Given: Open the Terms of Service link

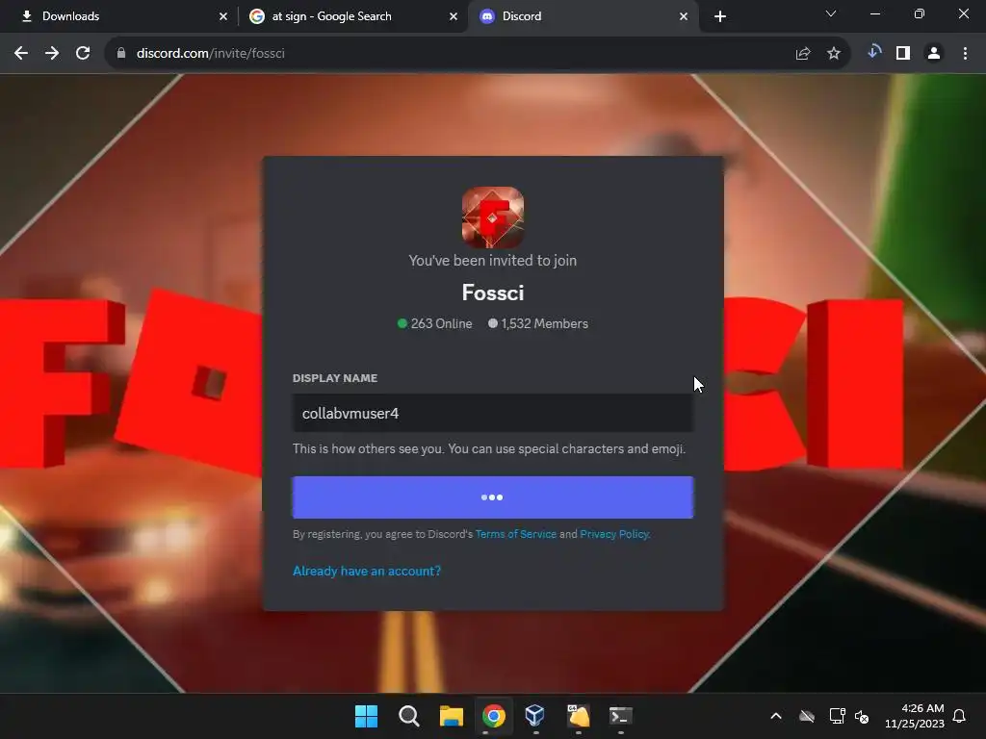Looking at the screenshot, I should (x=516, y=534).
